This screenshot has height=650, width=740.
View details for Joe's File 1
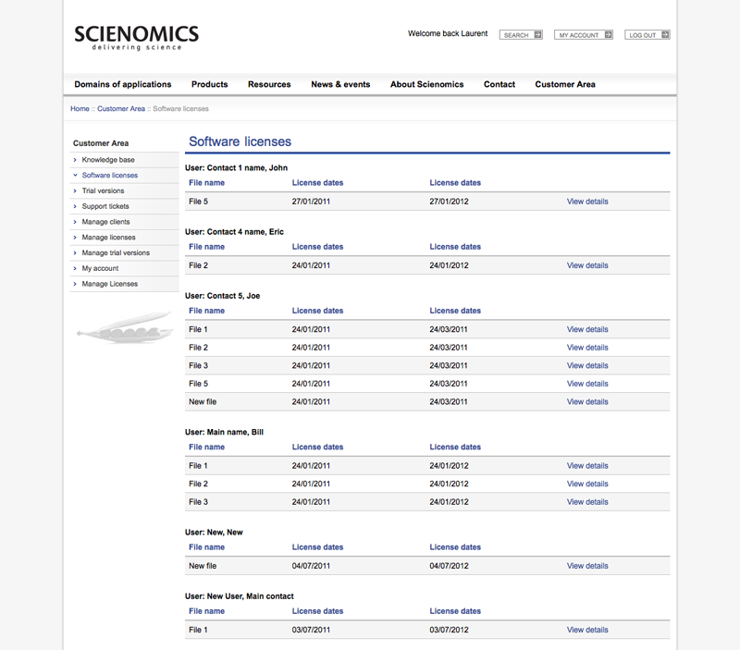tap(587, 329)
